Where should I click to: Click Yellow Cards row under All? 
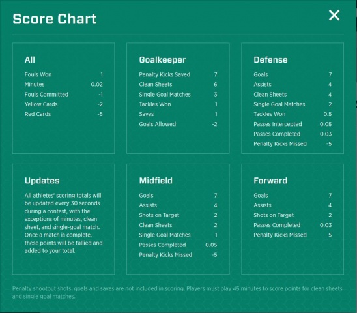click(x=64, y=104)
